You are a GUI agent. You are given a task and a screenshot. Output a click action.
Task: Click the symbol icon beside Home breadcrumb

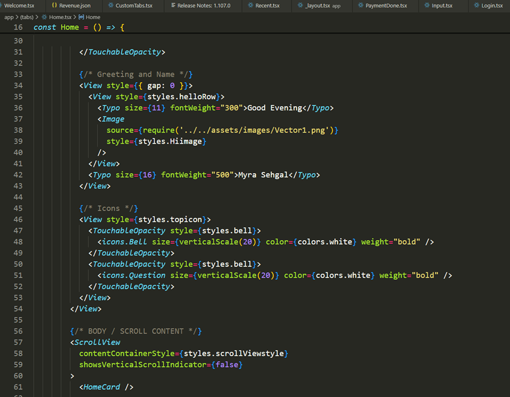point(81,17)
